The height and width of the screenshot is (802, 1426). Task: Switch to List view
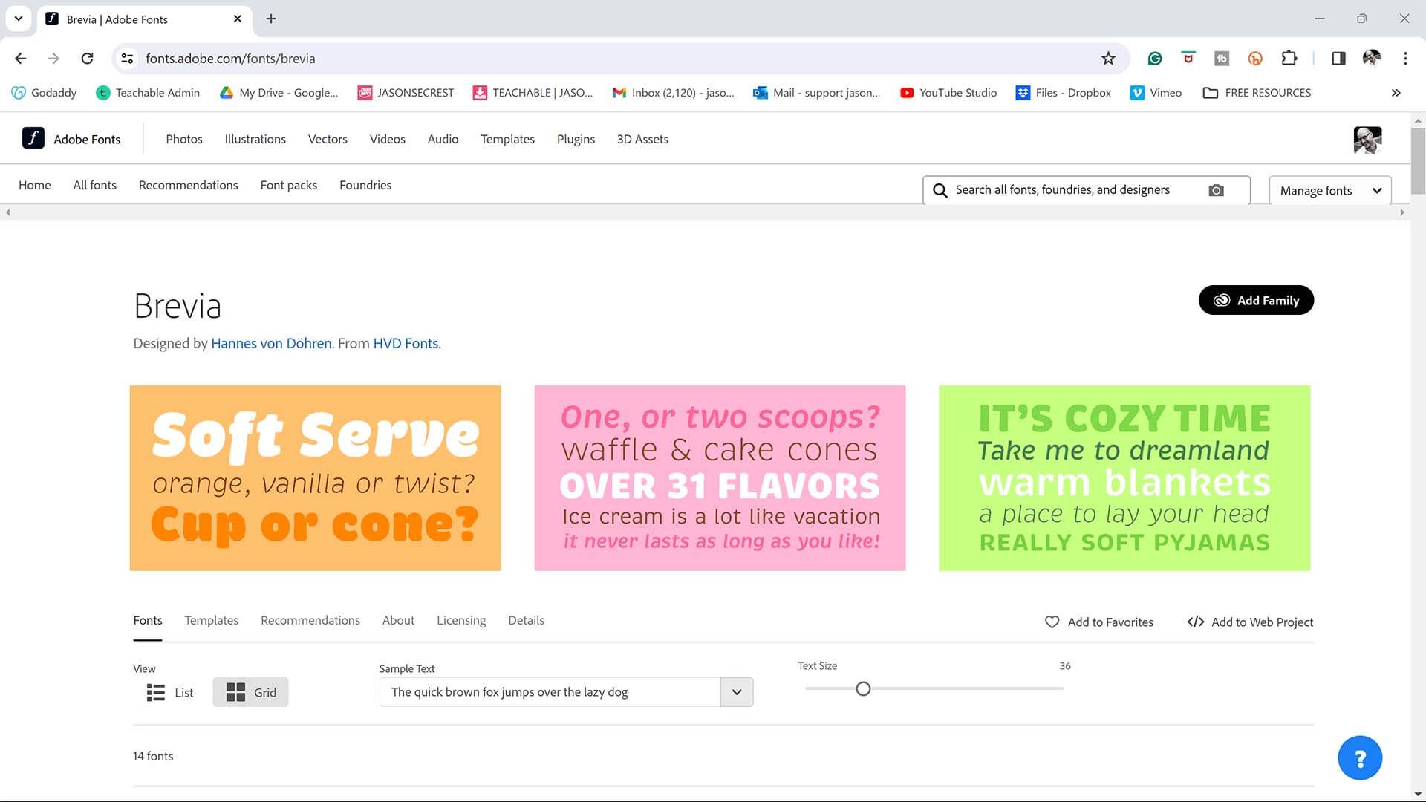pyautogui.click(x=170, y=693)
